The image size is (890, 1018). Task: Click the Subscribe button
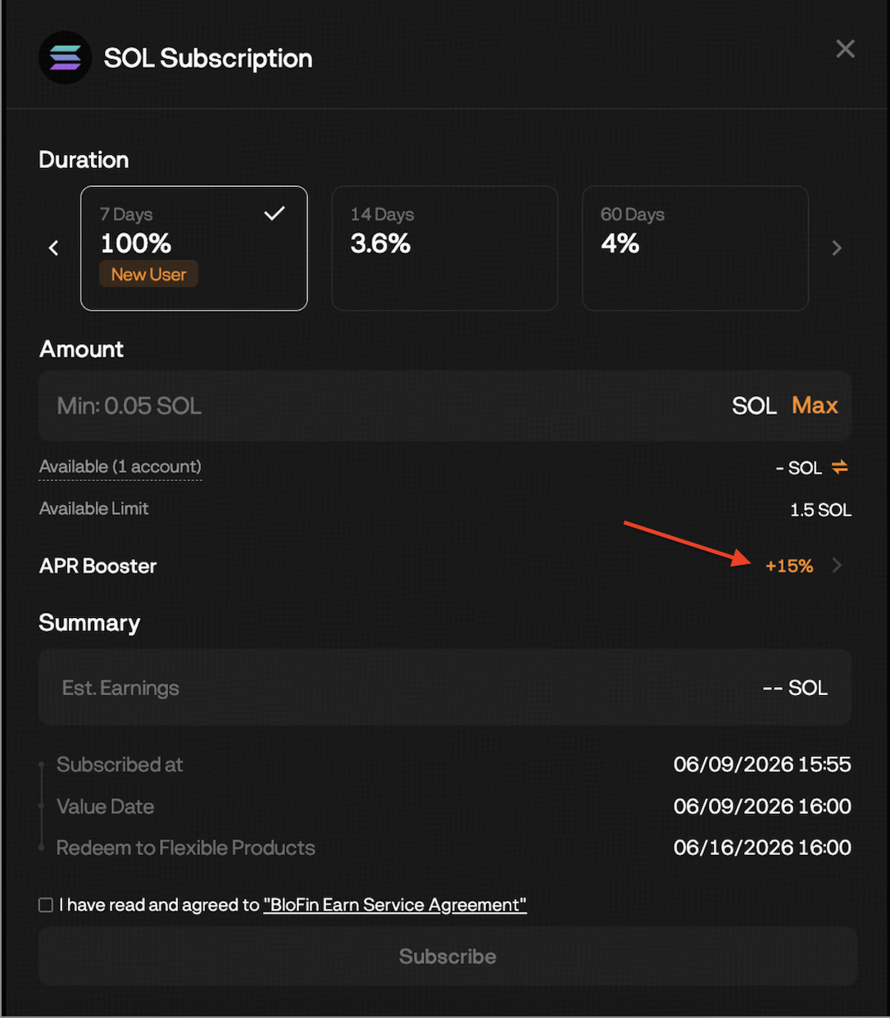click(x=447, y=957)
